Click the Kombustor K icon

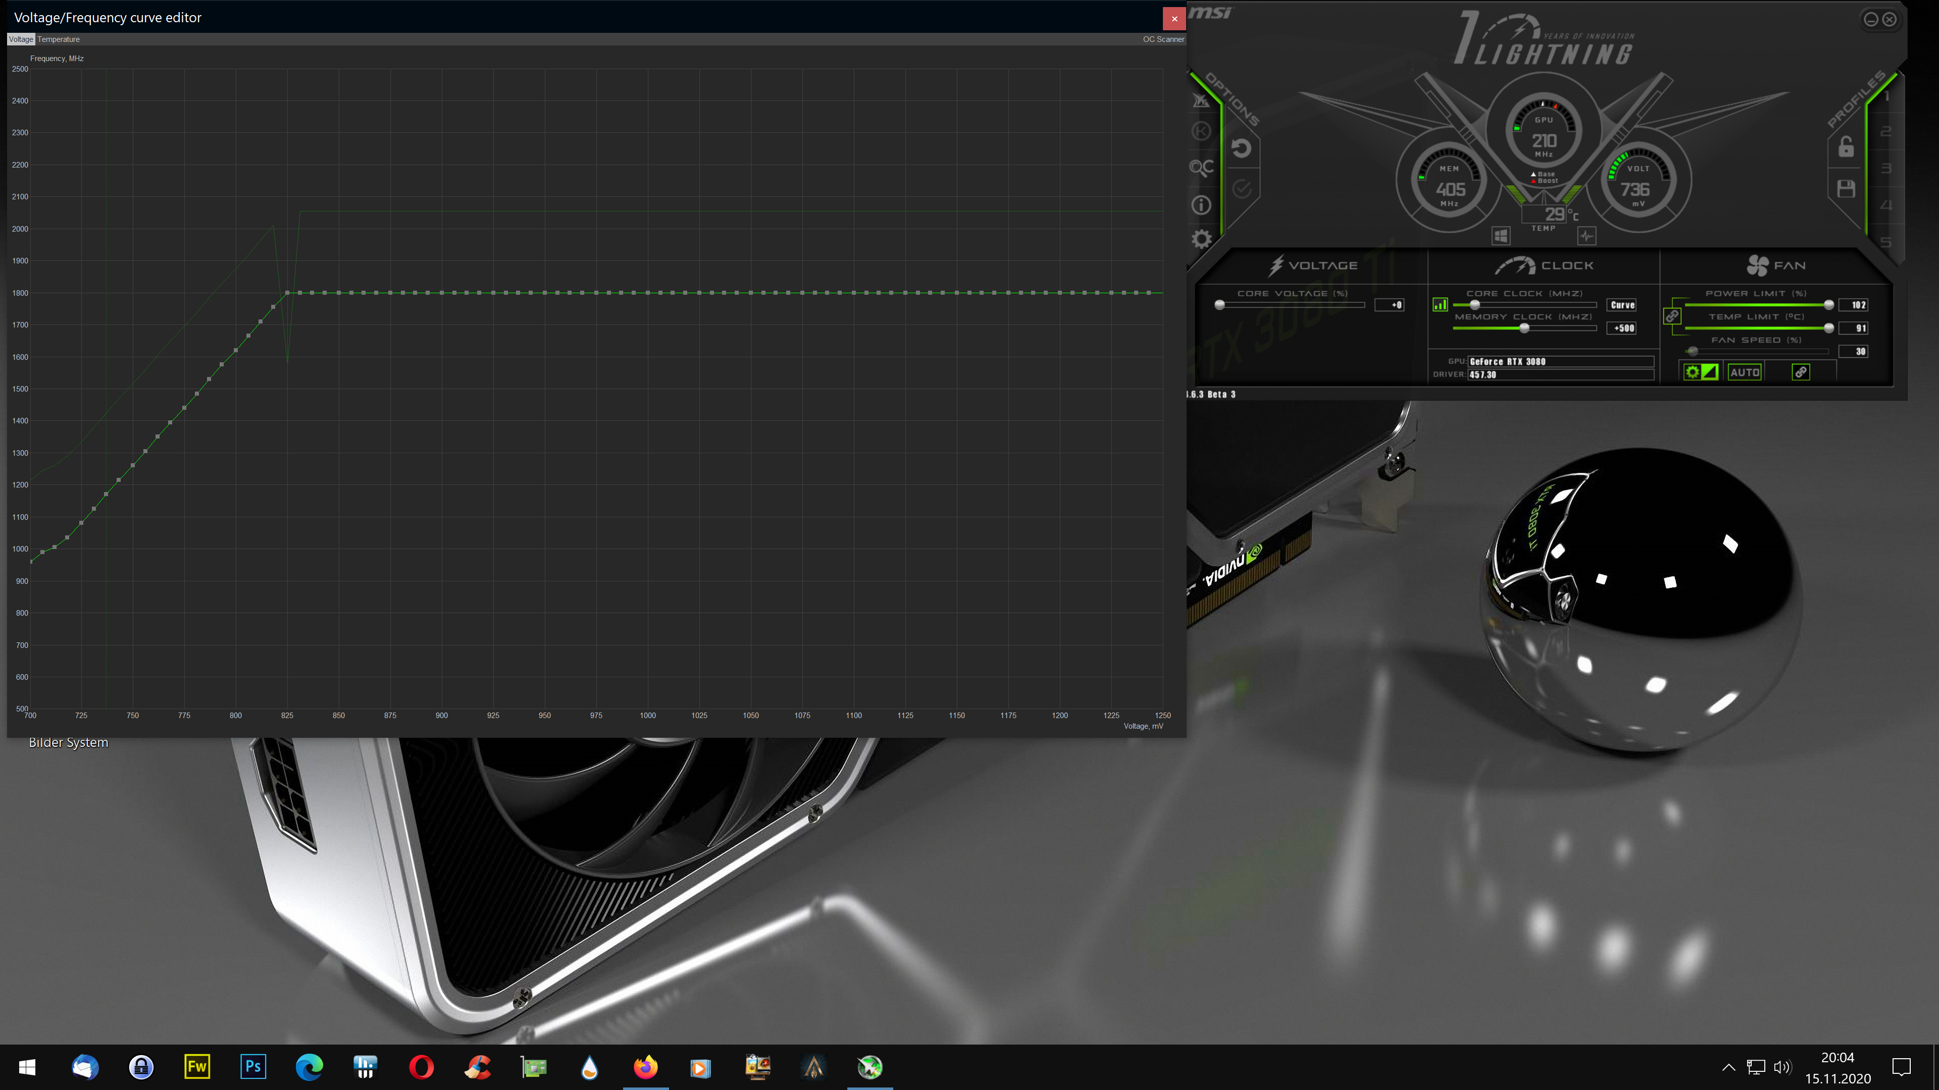[1201, 132]
